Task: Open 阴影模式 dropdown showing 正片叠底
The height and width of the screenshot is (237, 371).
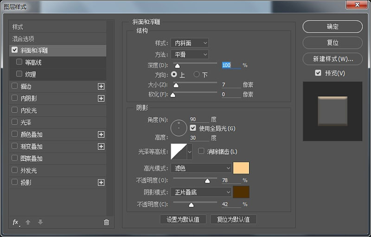Action: pyautogui.click(x=201, y=192)
